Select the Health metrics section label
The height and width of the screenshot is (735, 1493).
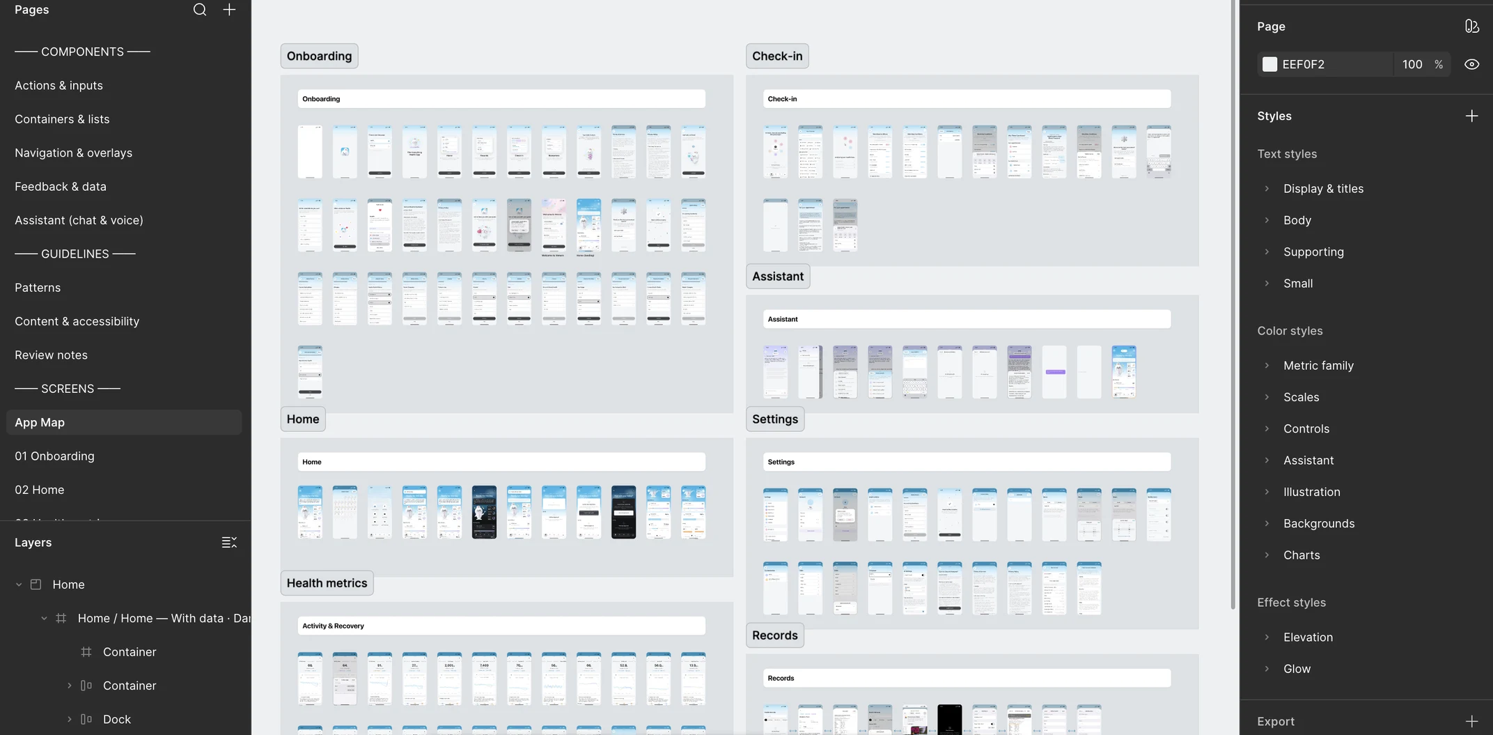coord(327,583)
